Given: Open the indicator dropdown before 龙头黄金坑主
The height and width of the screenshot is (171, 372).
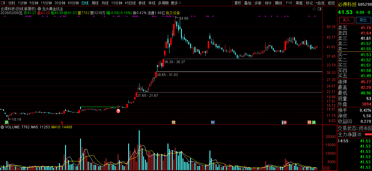Looking at the screenshot, I should click(x=39, y=9).
